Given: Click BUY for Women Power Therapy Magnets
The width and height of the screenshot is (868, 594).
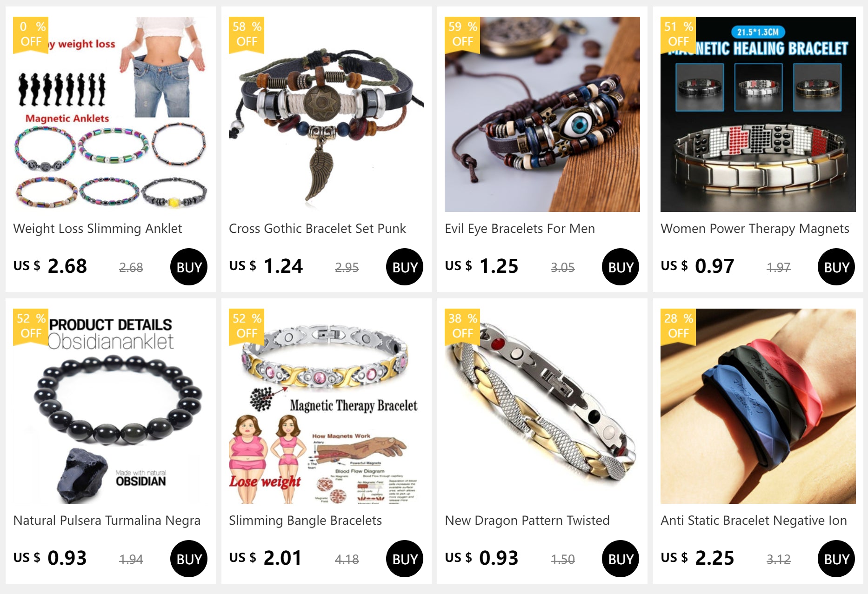Looking at the screenshot, I should click(836, 267).
